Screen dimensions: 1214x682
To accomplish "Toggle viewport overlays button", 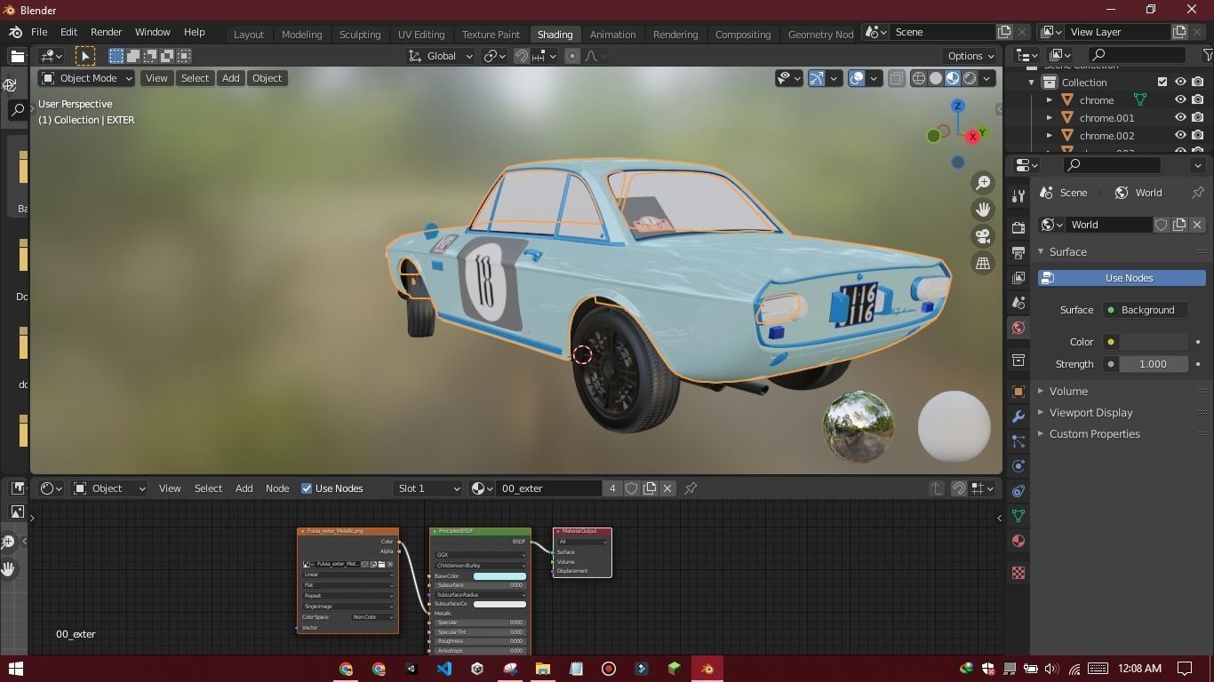I will tap(857, 78).
